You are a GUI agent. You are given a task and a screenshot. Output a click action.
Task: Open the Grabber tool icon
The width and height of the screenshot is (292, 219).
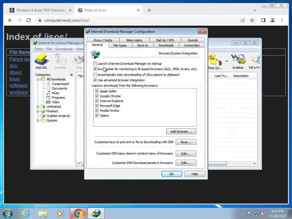click(x=238, y=62)
